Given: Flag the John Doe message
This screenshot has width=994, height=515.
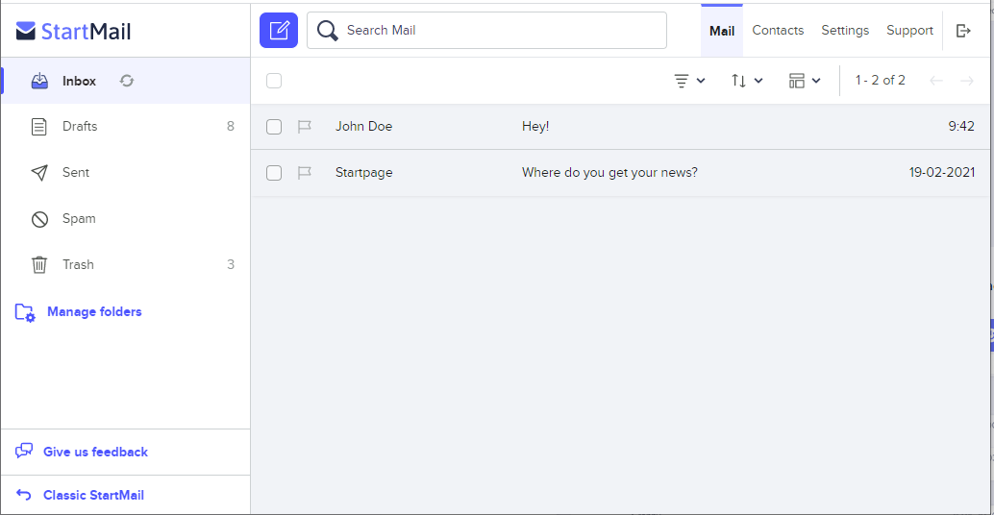Looking at the screenshot, I should [x=305, y=127].
